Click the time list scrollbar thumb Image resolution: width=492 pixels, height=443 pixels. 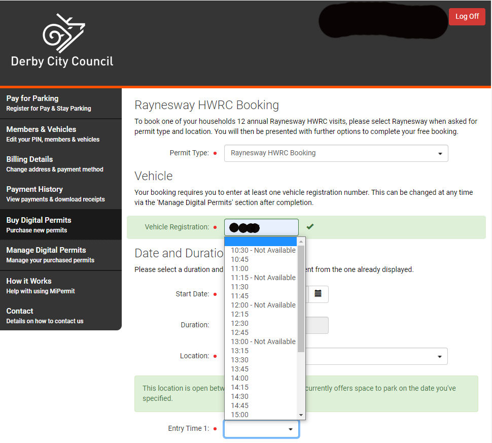click(301, 298)
